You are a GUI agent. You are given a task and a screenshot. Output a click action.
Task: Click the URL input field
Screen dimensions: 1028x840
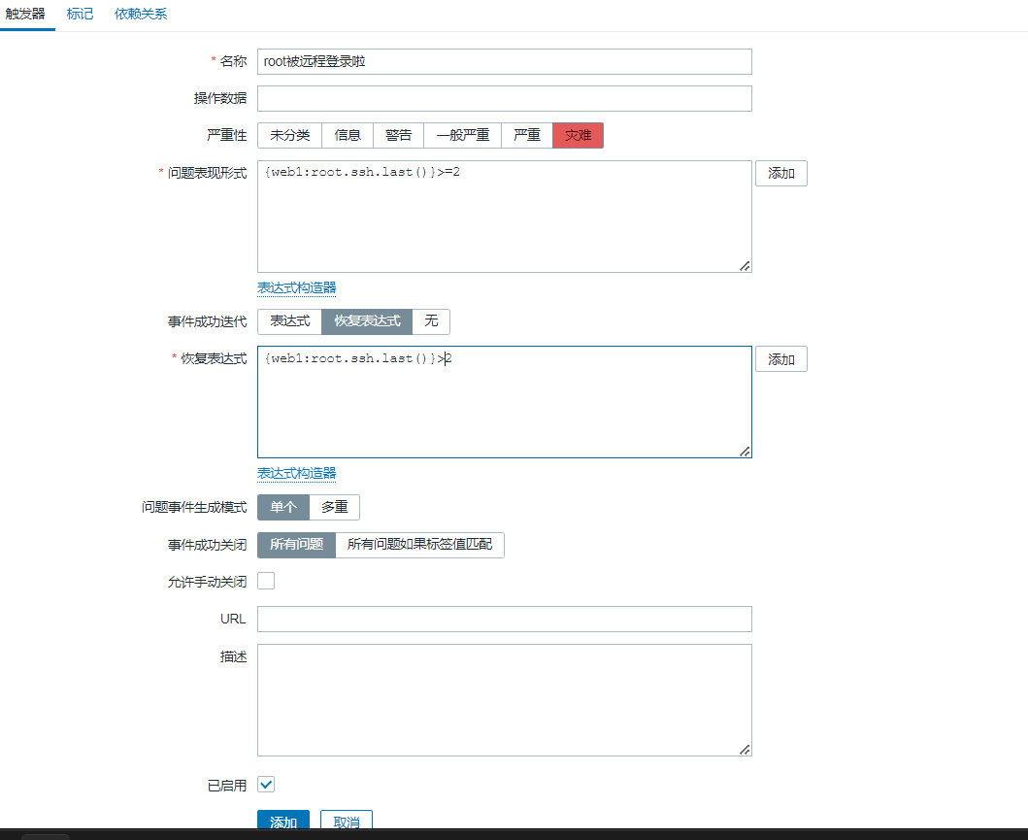click(504, 619)
